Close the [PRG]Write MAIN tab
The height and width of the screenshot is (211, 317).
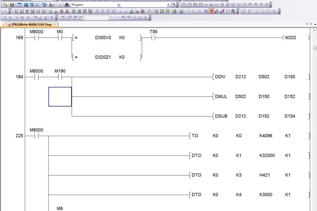[55, 24]
